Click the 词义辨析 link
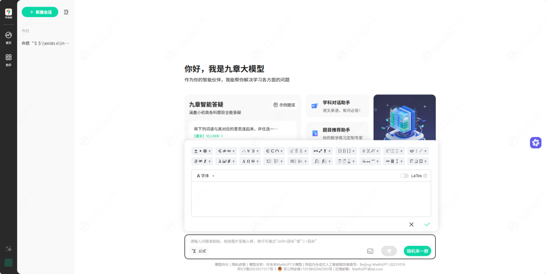 (x=214, y=136)
